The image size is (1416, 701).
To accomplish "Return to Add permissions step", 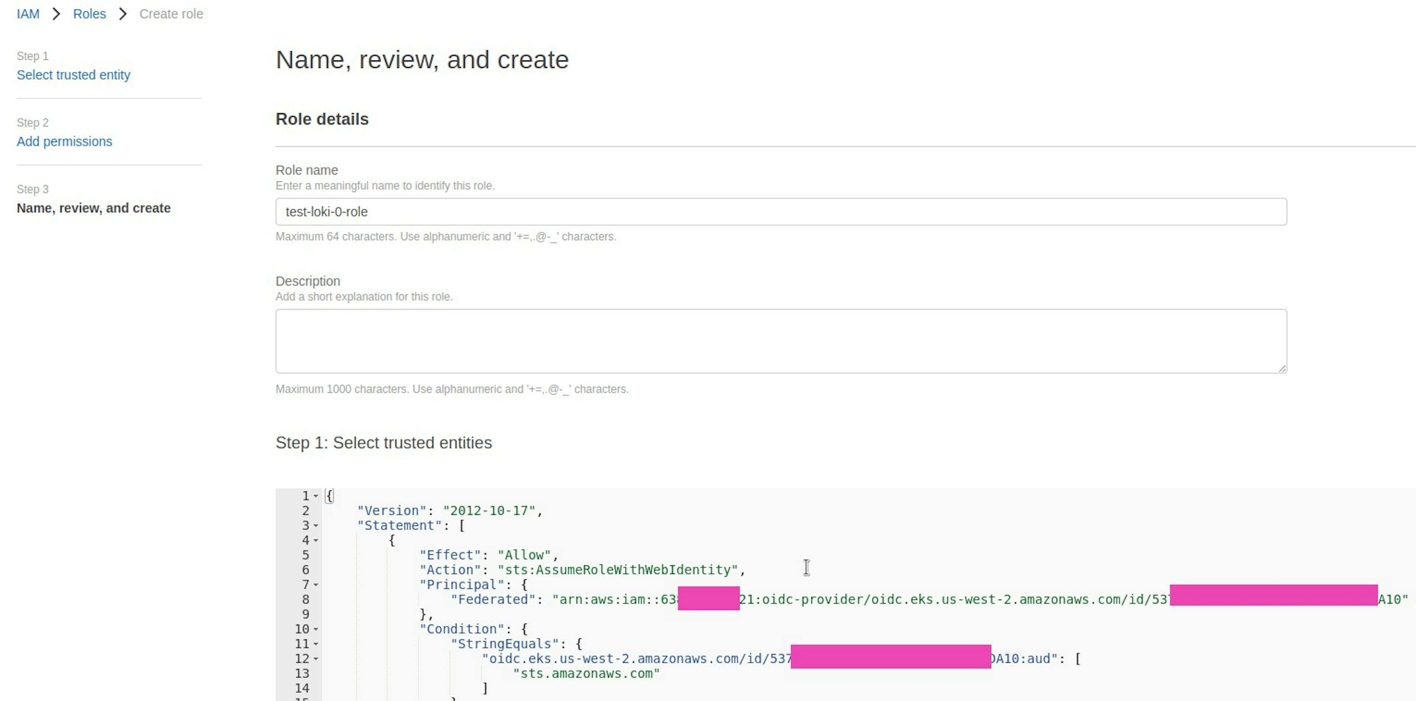I will (64, 141).
